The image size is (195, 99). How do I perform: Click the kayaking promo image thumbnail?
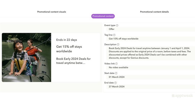point(26,57)
